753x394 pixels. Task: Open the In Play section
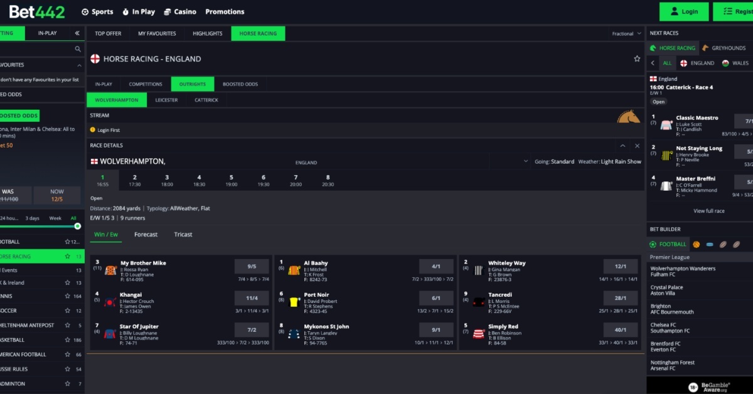coord(139,12)
